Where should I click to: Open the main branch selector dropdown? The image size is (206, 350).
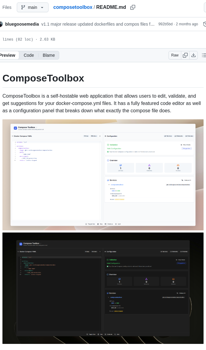(33, 7)
